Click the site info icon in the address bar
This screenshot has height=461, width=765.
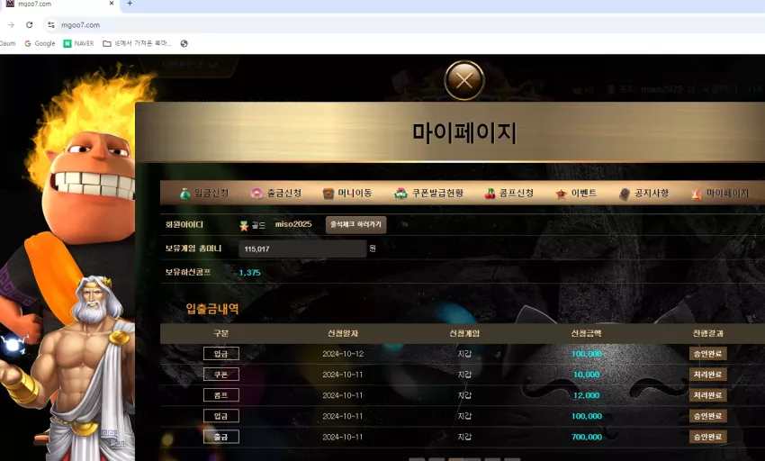pos(50,25)
